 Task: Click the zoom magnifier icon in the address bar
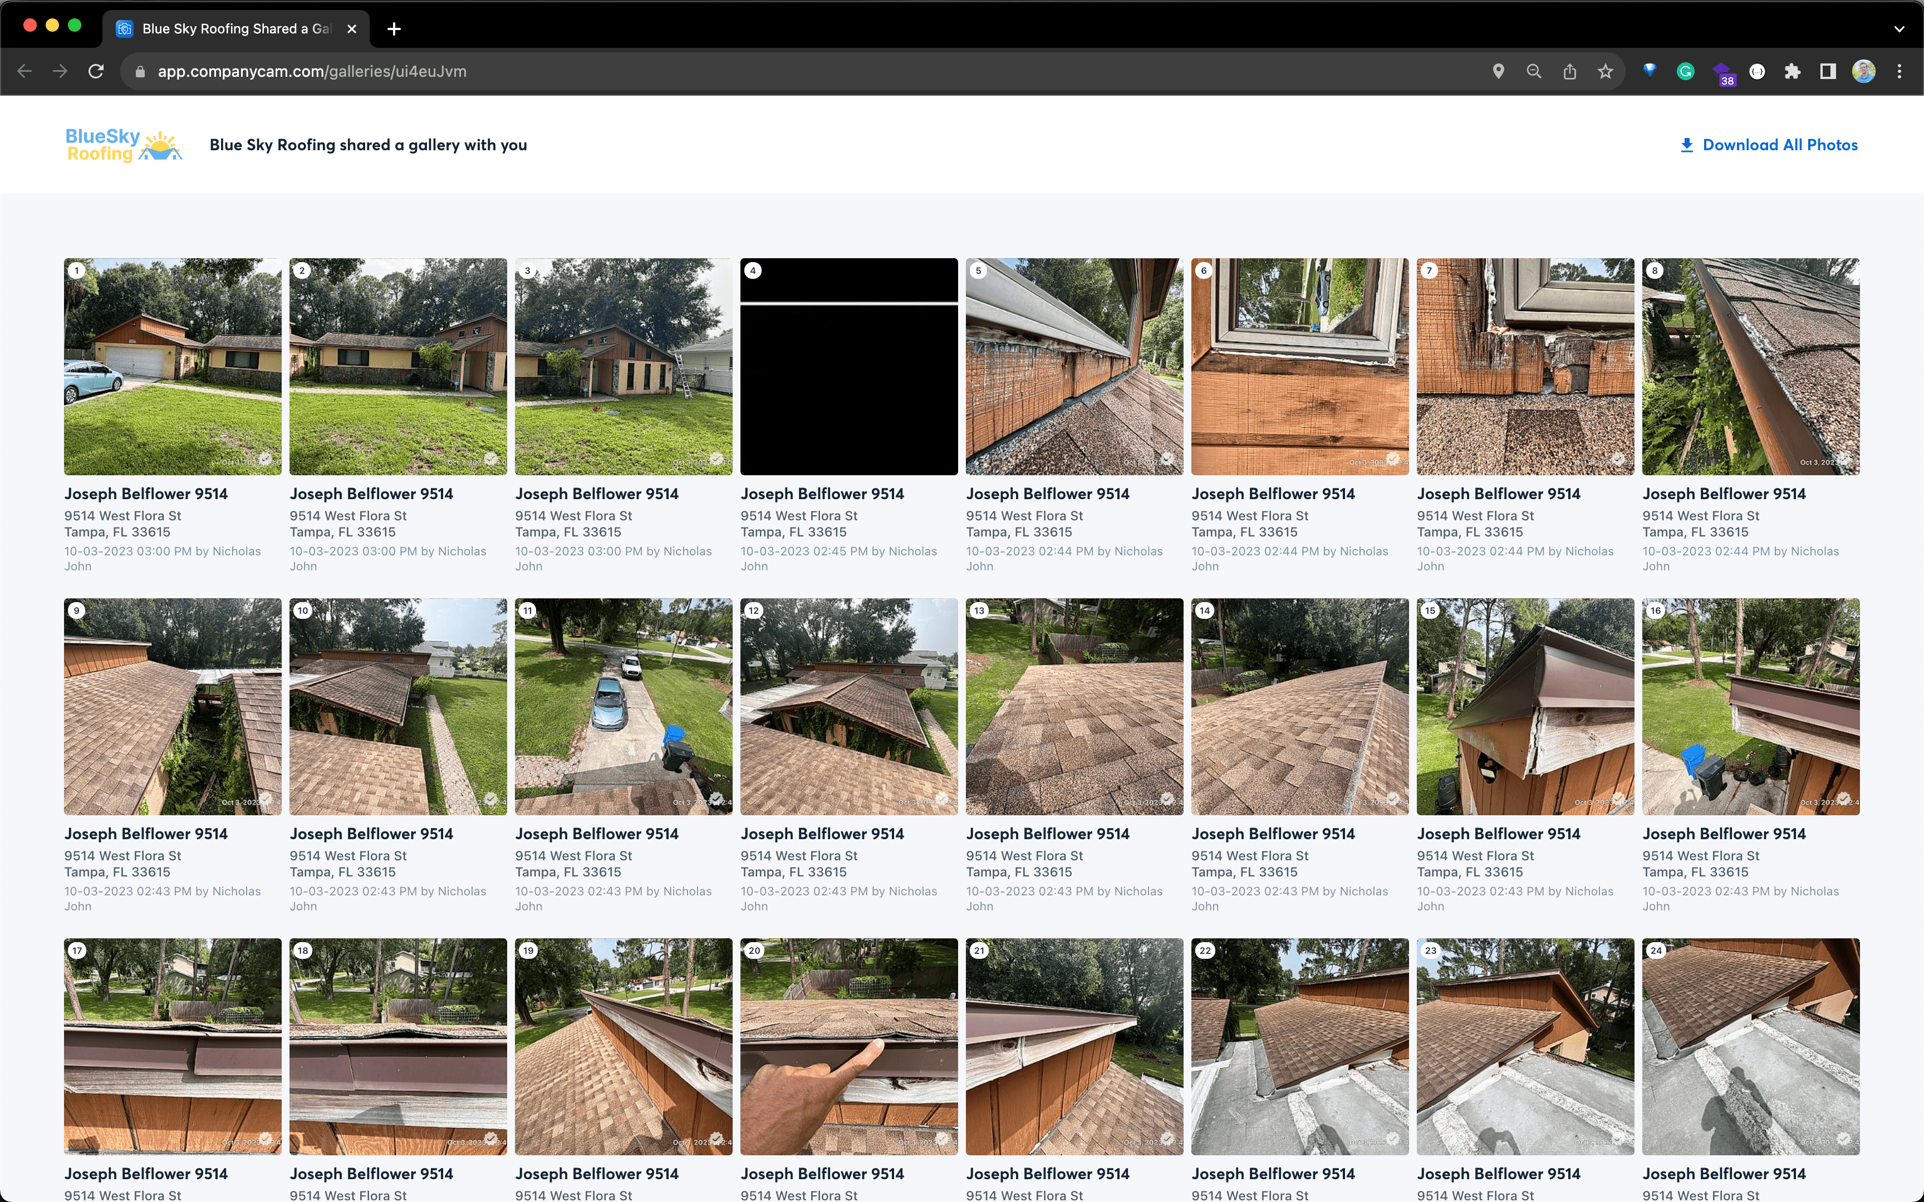(x=1534, y=72)
